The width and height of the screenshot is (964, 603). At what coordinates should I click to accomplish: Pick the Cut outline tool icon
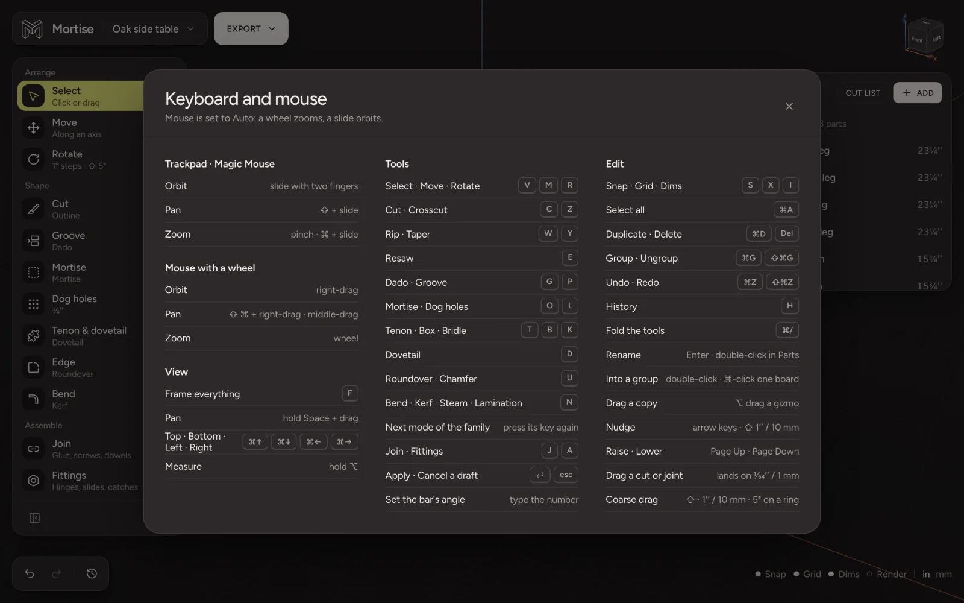coord(33,209)
